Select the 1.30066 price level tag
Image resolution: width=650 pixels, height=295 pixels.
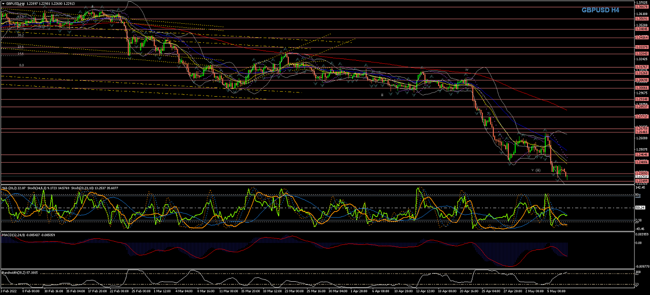click(641, 88)
